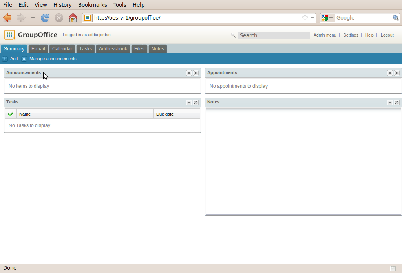The height and width of the screenshot is (273, 402).
Task: Click the browser Back arrow button
Action: 7,18
